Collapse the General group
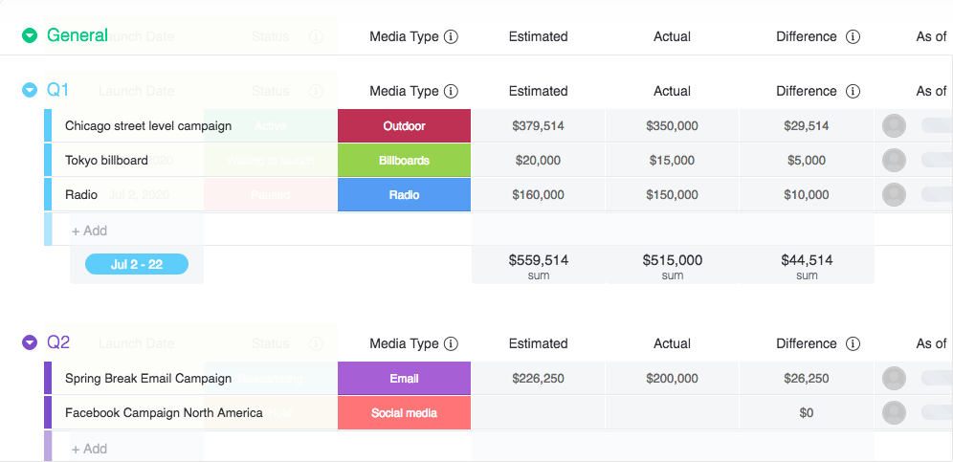This screenshot has width=953, height=462. coord(30,36)
